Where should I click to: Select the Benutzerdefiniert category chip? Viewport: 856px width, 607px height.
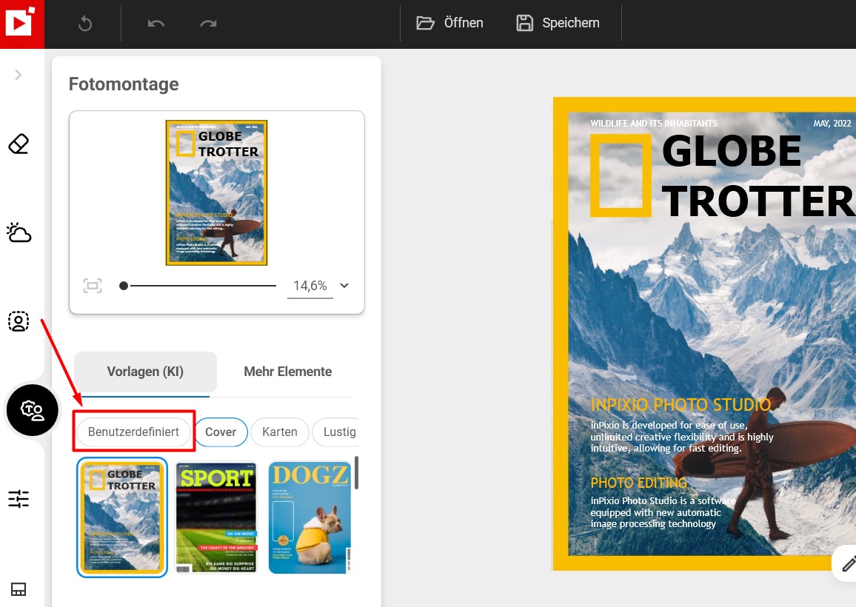[x=133, y=432]
